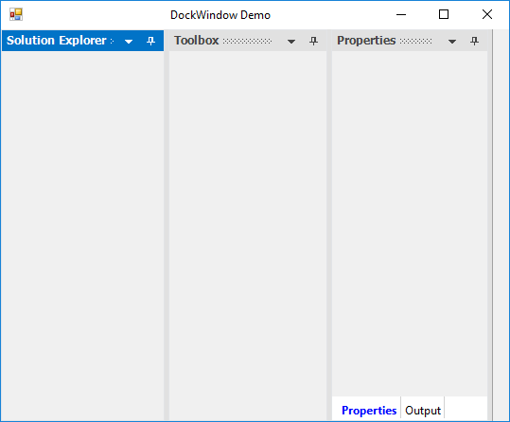Open the Properties window options dropdown
The width and height of the screenshot is (510, 422).
coord(452,42)
